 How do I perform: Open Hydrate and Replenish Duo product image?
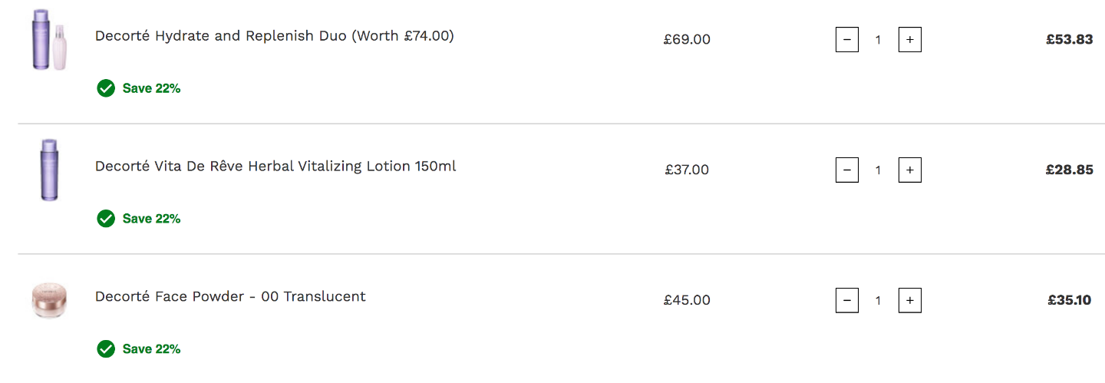click(x=49, y=39)
